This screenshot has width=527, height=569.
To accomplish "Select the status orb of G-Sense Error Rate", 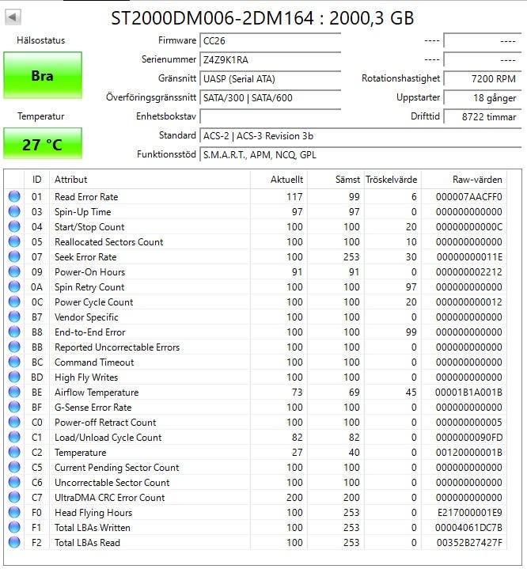I will (x=14, y=407).
